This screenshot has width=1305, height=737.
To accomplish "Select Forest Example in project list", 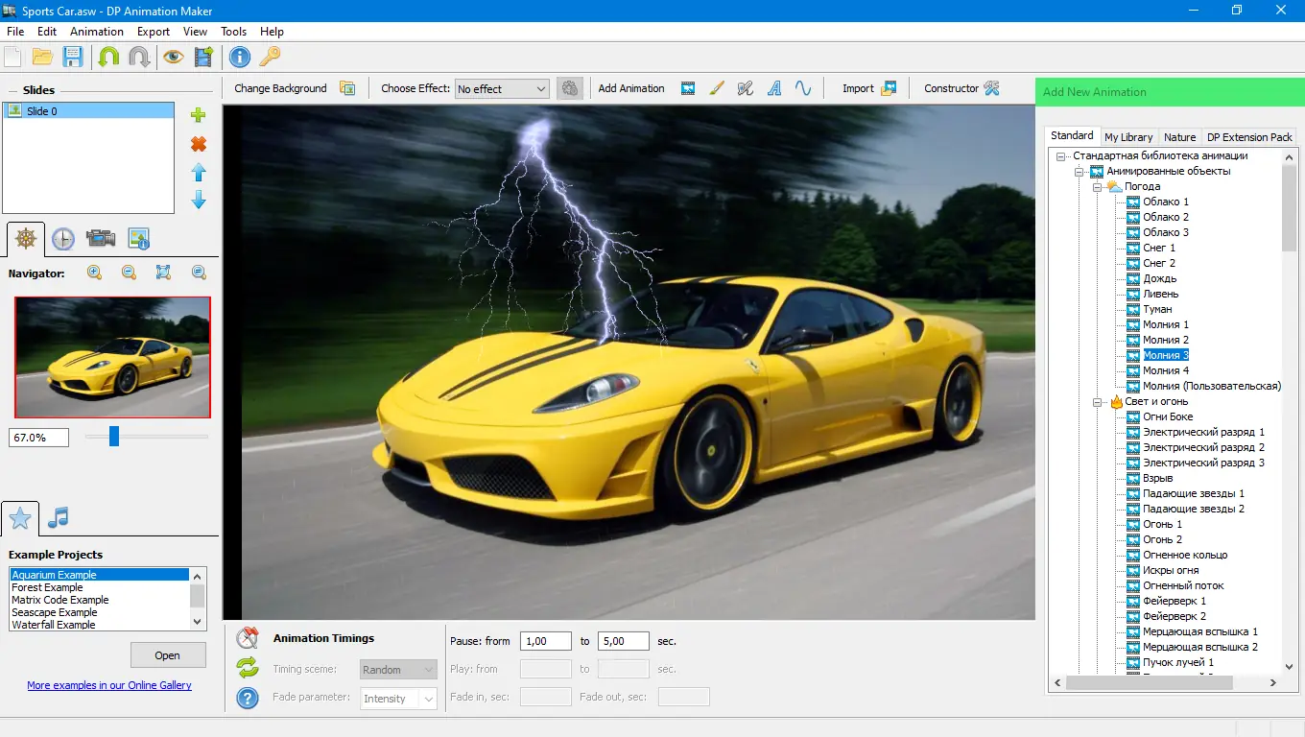I will [x=48, y=587].
